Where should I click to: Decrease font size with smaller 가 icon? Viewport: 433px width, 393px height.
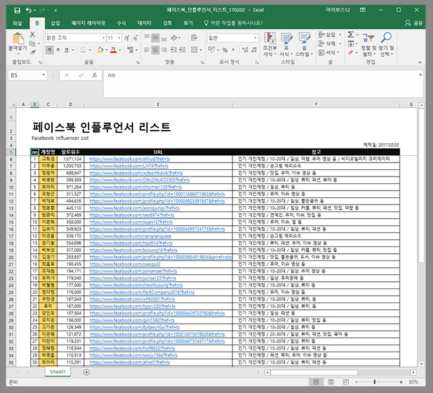coord(135,38)
